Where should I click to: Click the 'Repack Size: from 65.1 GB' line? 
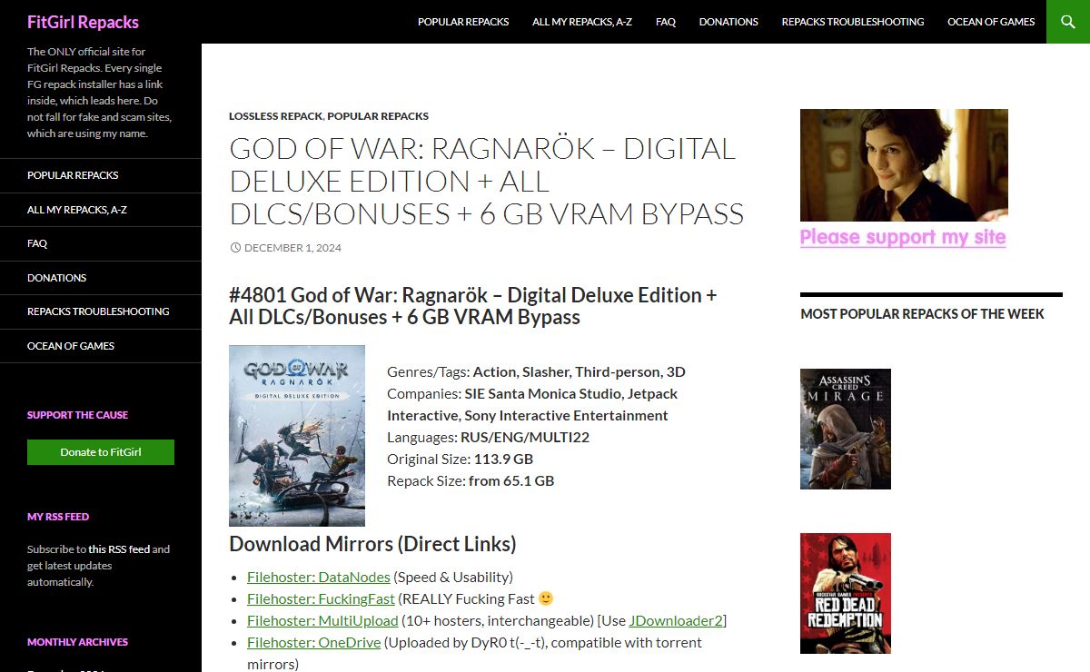pos(471,480)
